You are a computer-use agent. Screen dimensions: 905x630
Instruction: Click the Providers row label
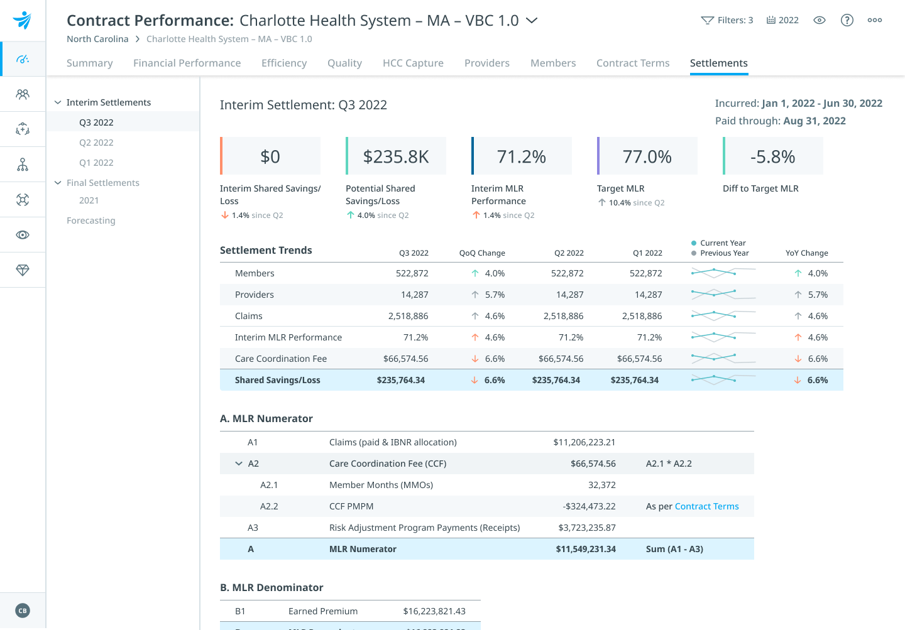(x=255, y=295)
